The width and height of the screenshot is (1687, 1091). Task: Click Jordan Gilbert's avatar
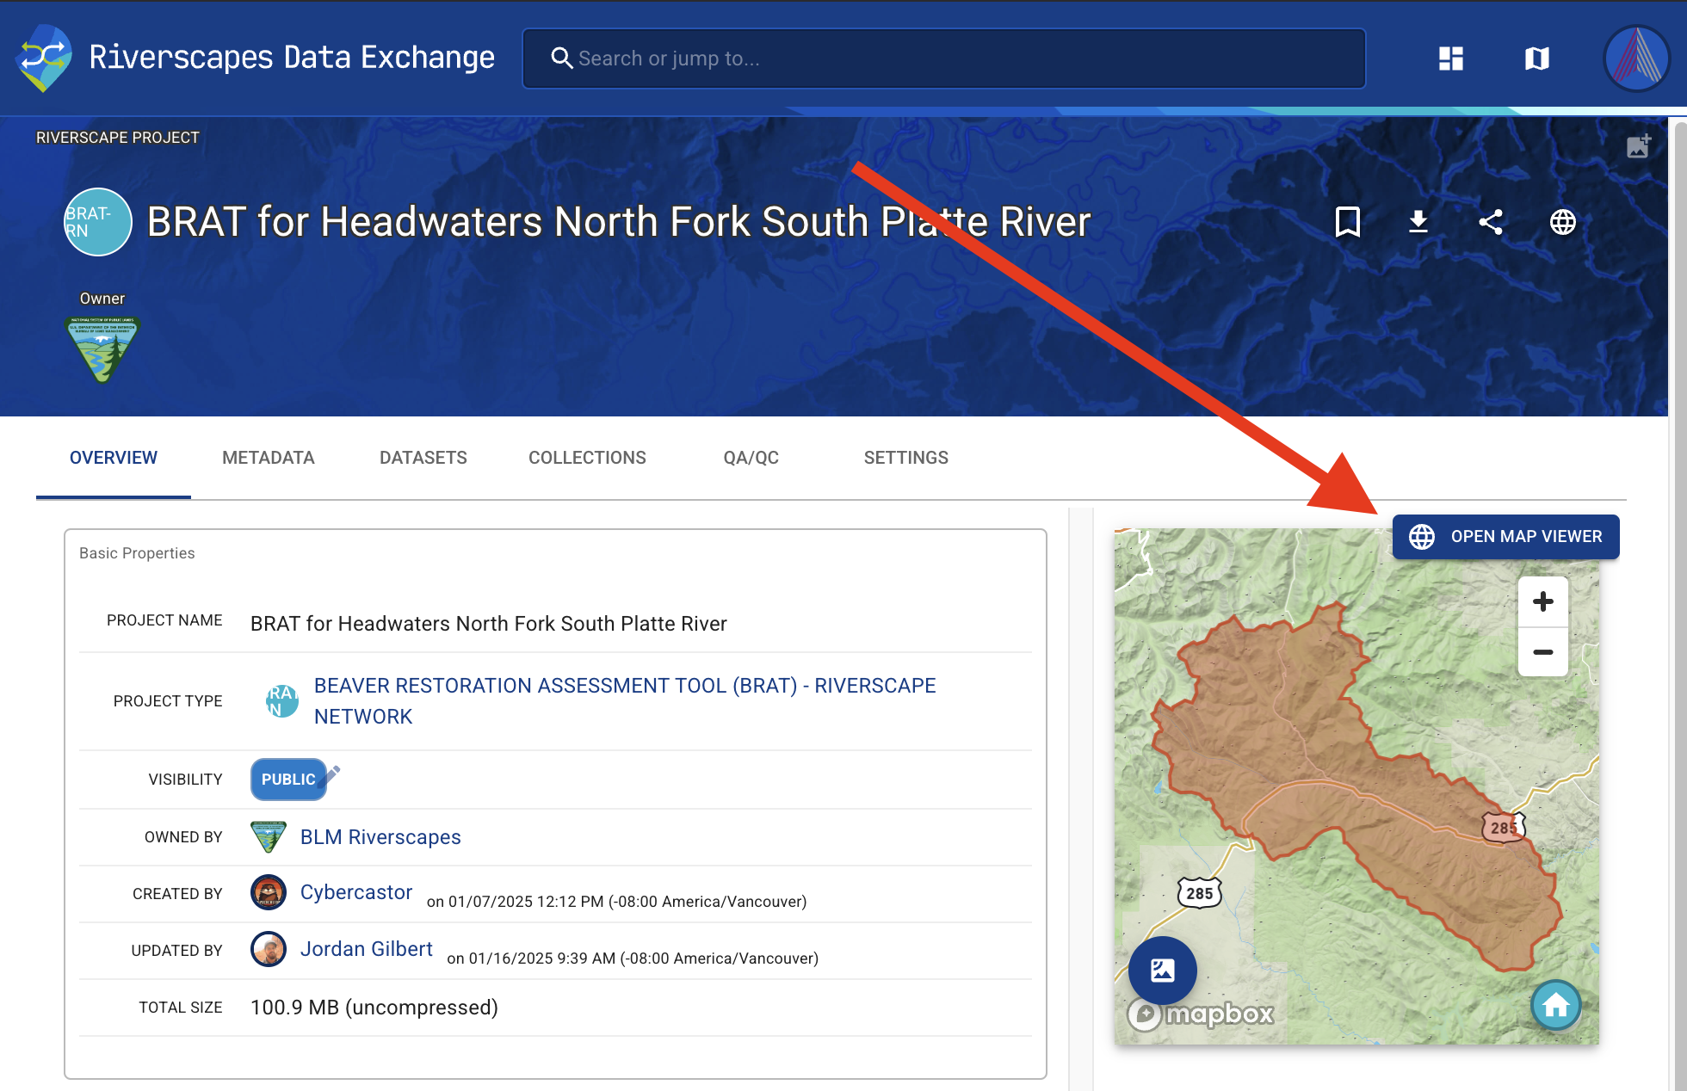pos(269,950)
